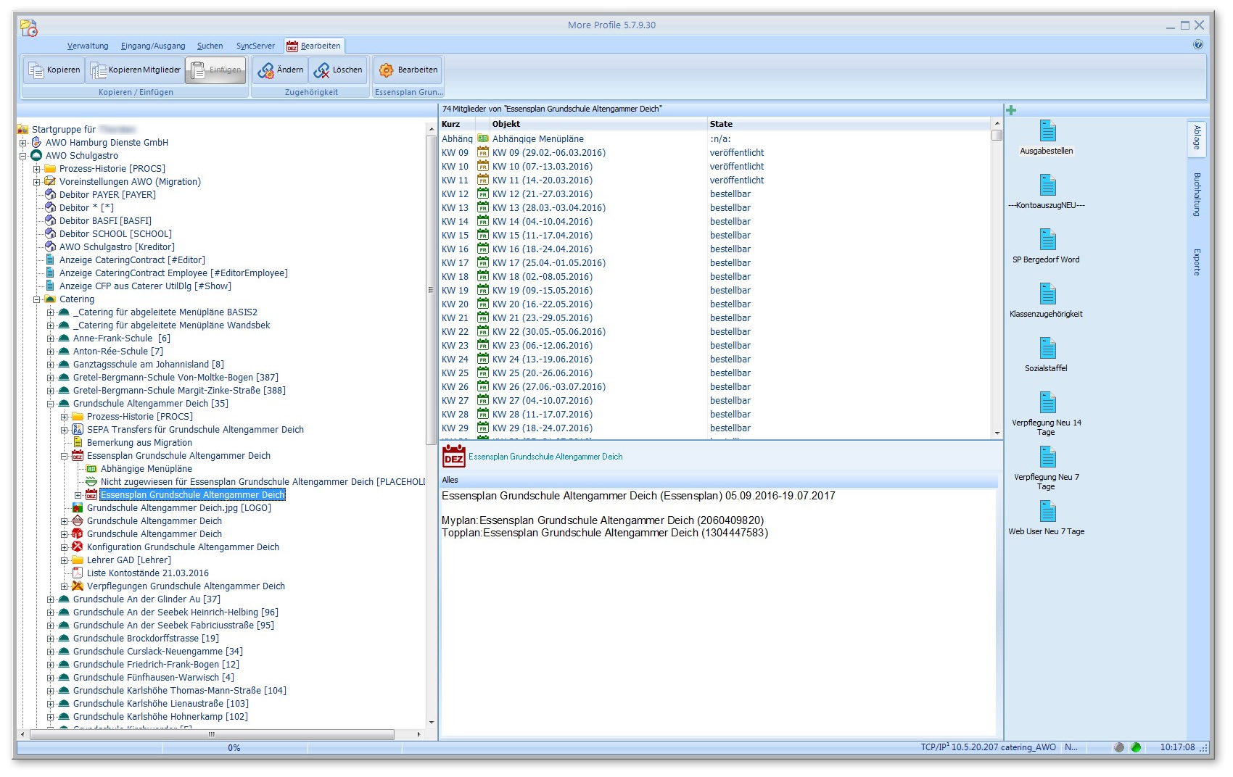
Task: Collapse the Catering tree node
Action: 36,299
